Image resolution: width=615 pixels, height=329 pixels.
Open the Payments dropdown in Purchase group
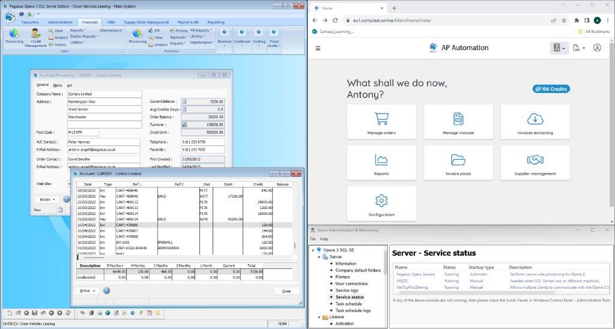point(179,38)
